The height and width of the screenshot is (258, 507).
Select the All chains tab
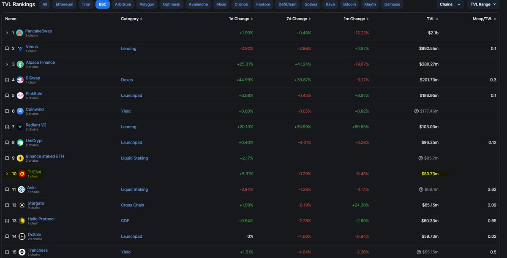pyautogui.click(x=45, y=5)
